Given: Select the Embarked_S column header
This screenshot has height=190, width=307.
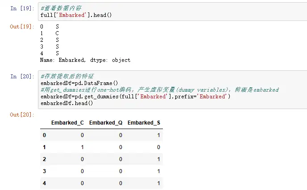Looking at the screenshot, I should pyautogui.click(x=144, y=123).
